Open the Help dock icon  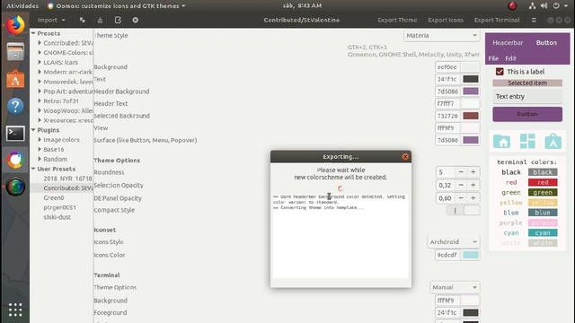(x=15, y=106)
